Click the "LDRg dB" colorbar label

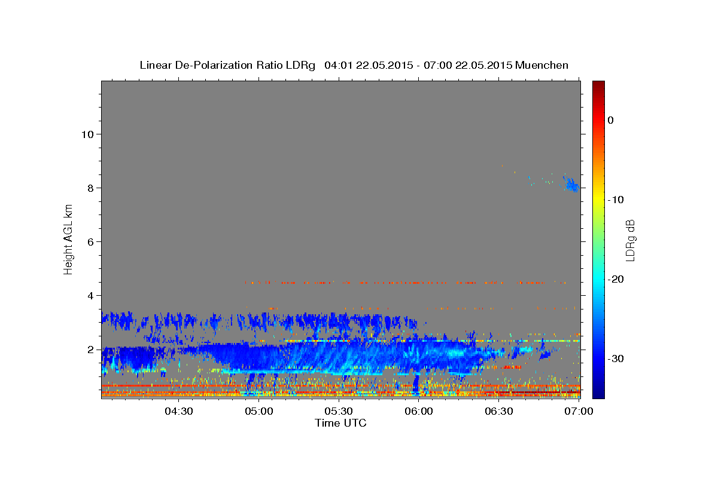(x=630, y=240)
